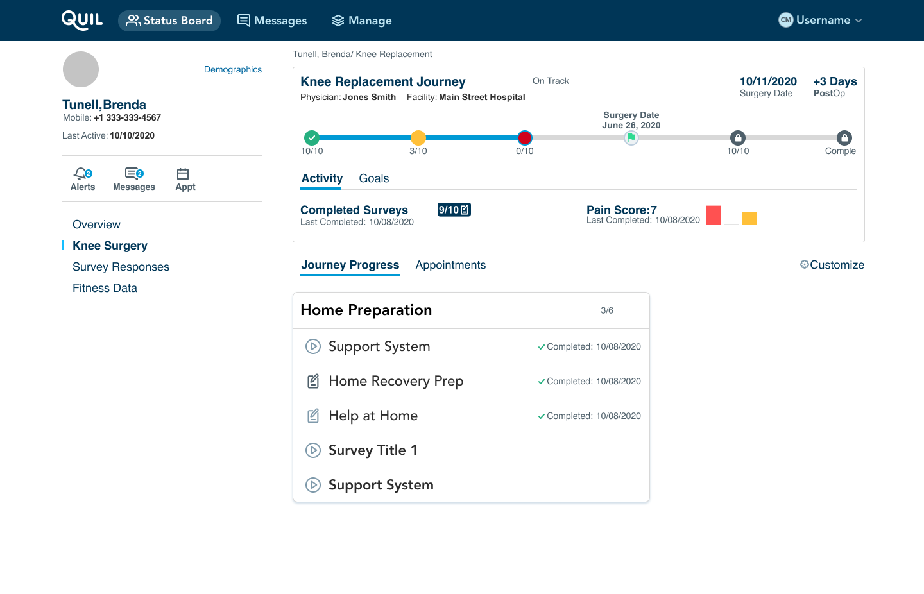Click the play icon beside Survey Title 1
Viewport: 924px width, 594px height.
[312, 450]
